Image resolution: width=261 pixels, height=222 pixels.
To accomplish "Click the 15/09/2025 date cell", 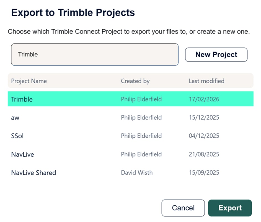I will 204,173.
